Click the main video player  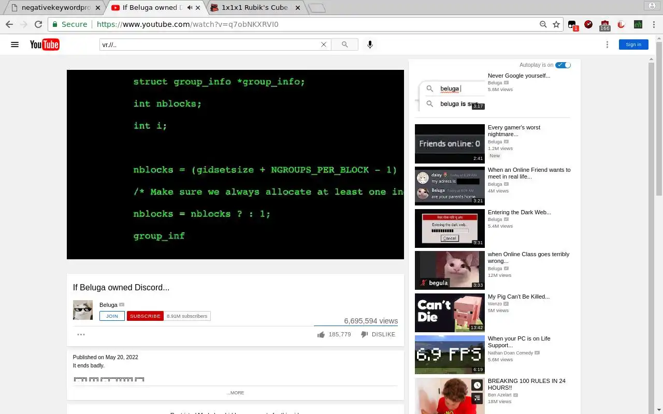pyautogui.click(x=235, y=165)
